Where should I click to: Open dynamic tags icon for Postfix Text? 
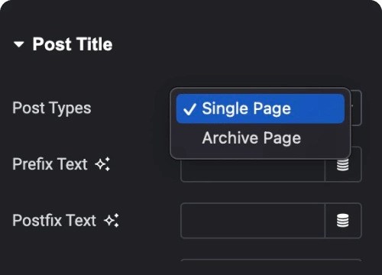pyautogui.click(x=343, y=221)
